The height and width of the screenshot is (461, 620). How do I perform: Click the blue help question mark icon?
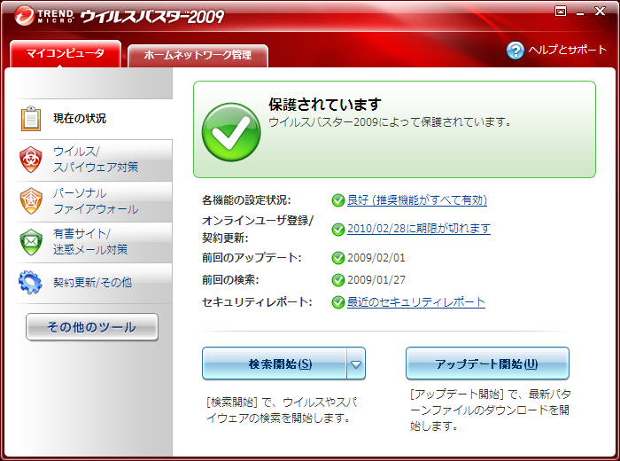click(515, 51)
